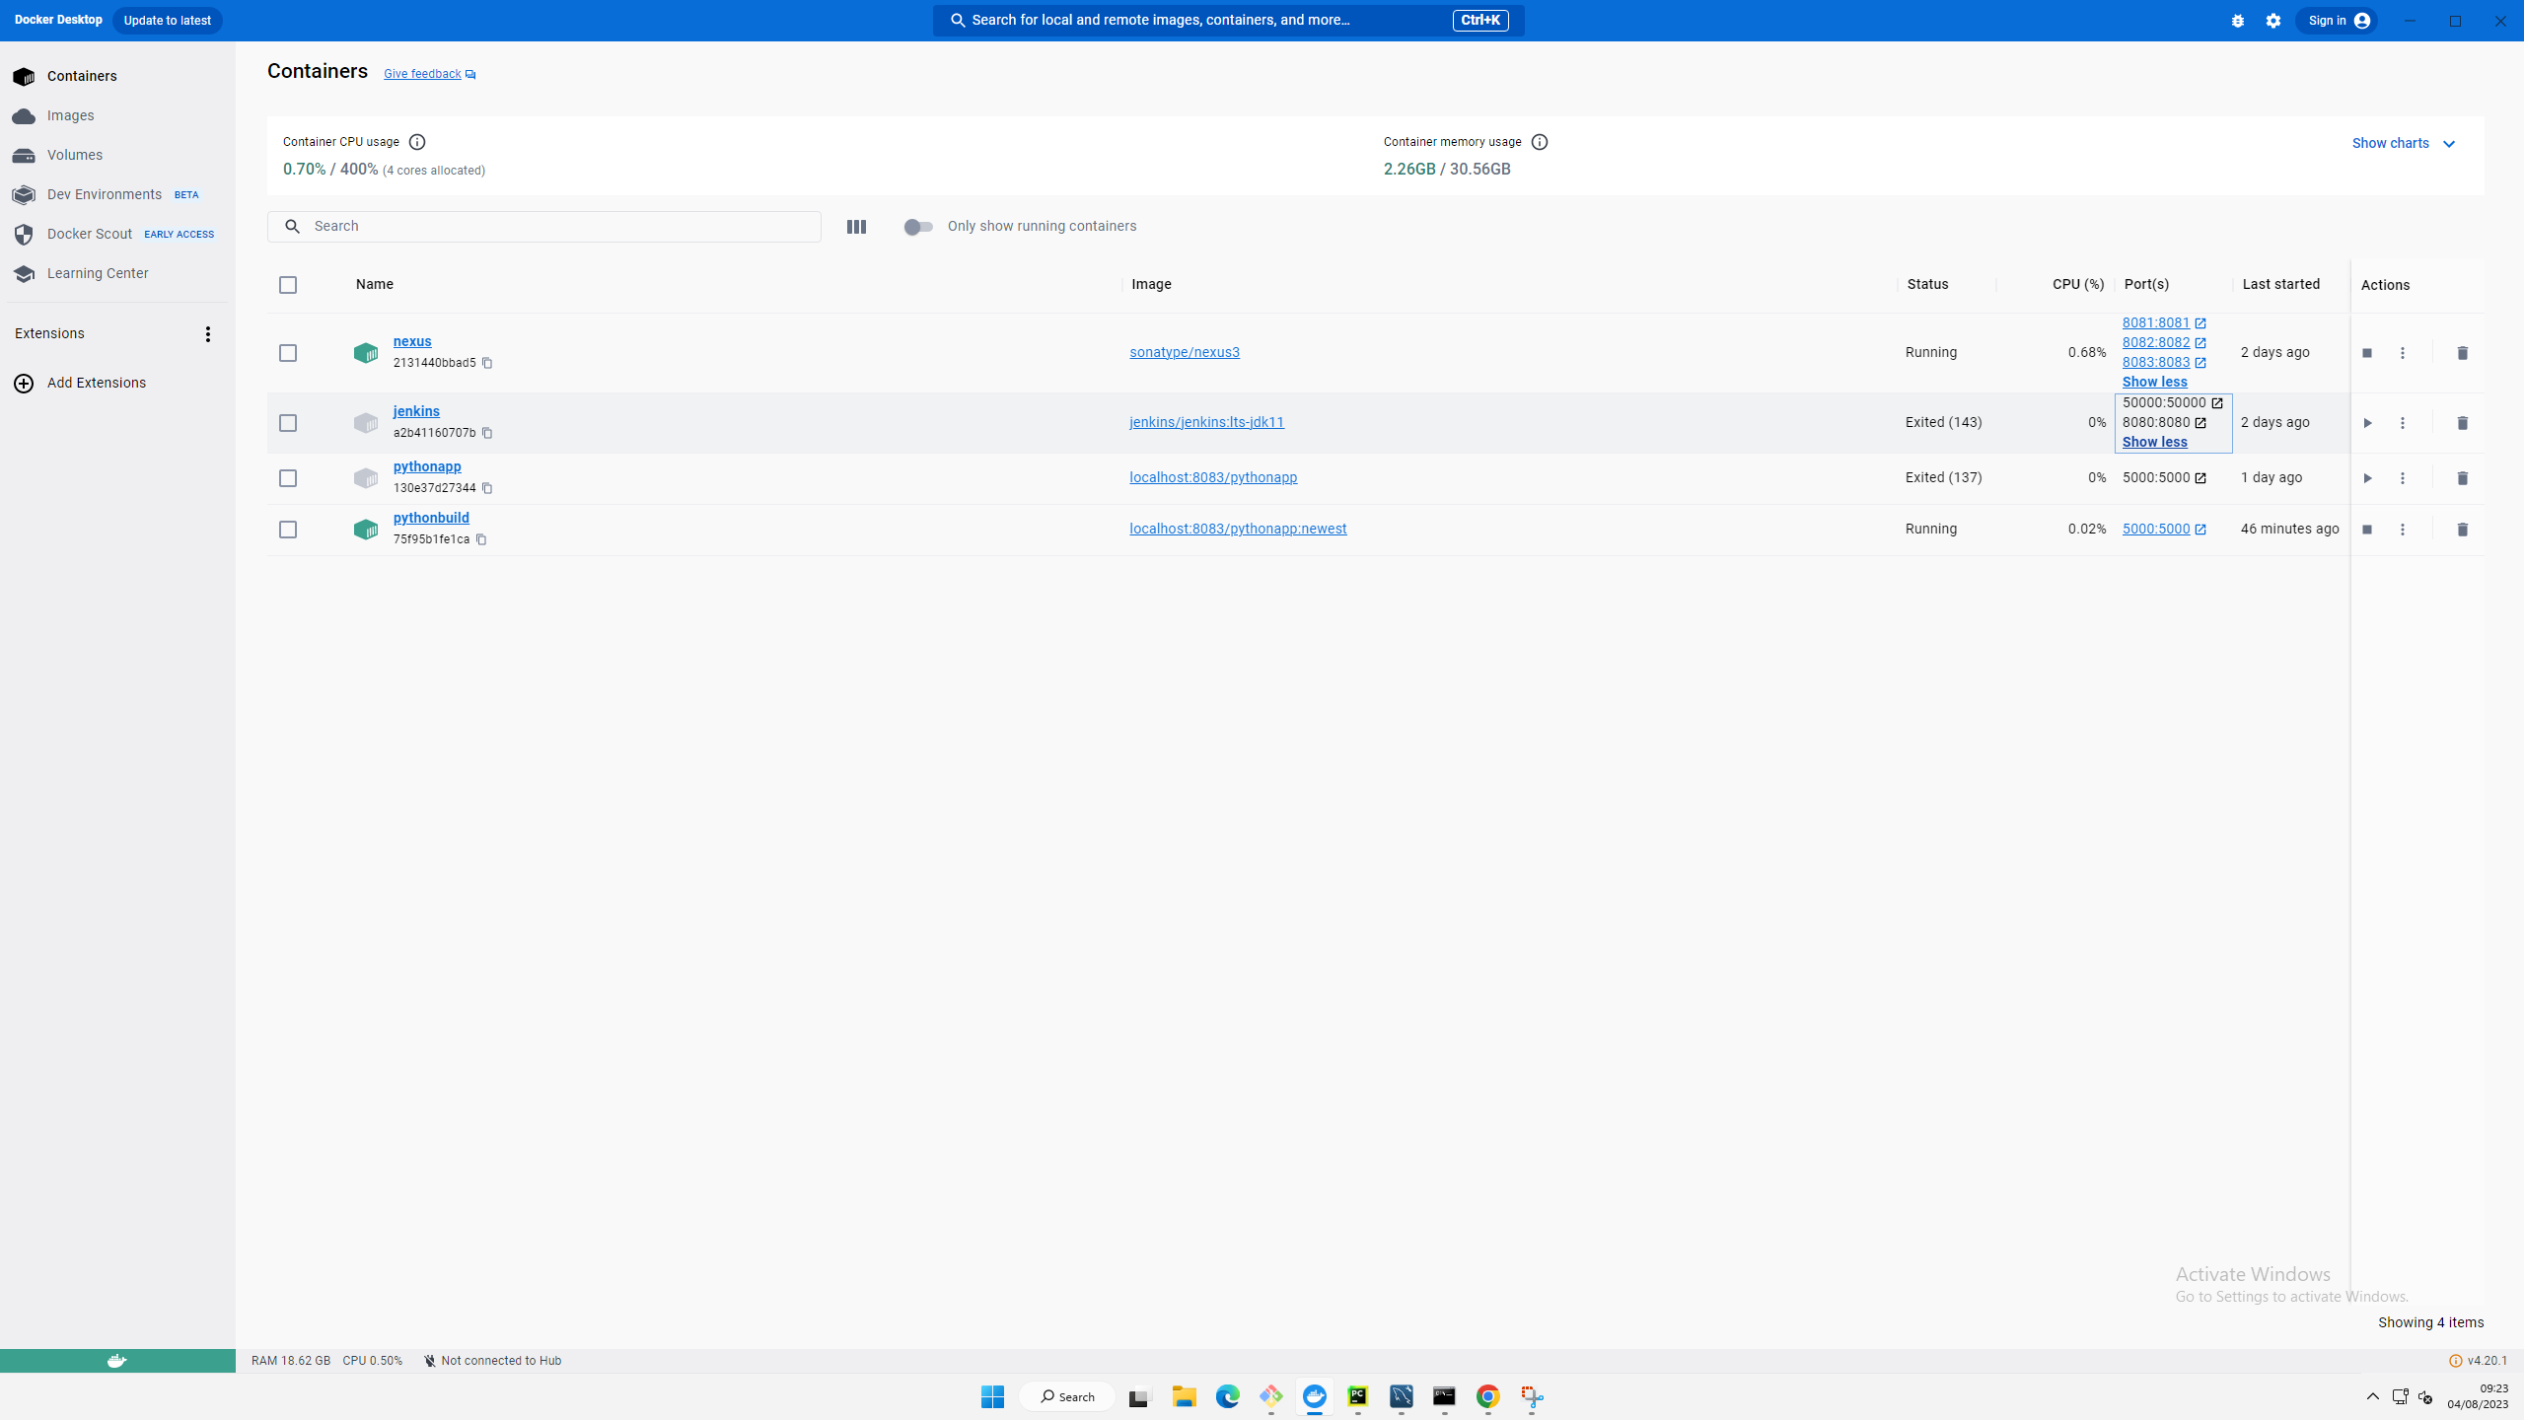Stop the nexus container
This screenshot has width=2524, height=1420.
click(x=2367, y=352)
